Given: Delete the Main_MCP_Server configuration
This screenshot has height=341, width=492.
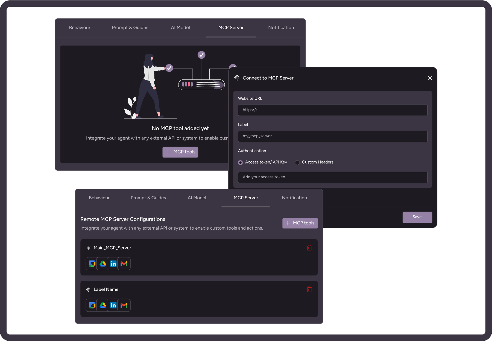Looking at the screenshot, I should tap(309, 248).
